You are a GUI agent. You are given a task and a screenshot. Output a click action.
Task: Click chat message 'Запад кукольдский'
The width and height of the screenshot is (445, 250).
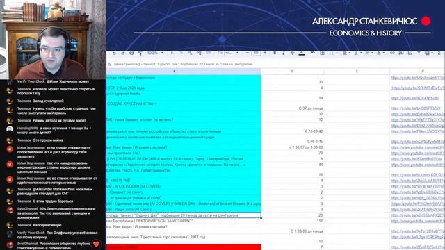point(48,101)
